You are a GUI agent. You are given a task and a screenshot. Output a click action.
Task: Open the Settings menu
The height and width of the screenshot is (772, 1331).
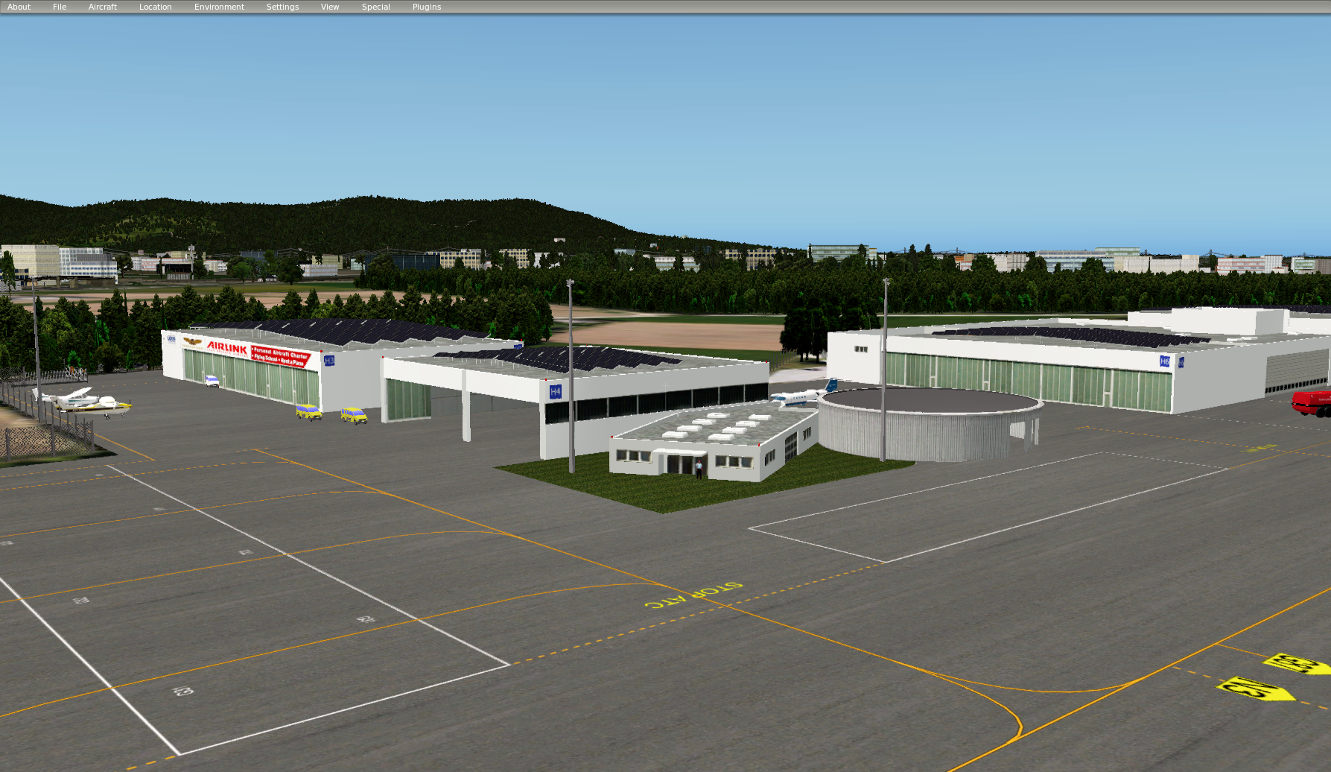[282, 7]
